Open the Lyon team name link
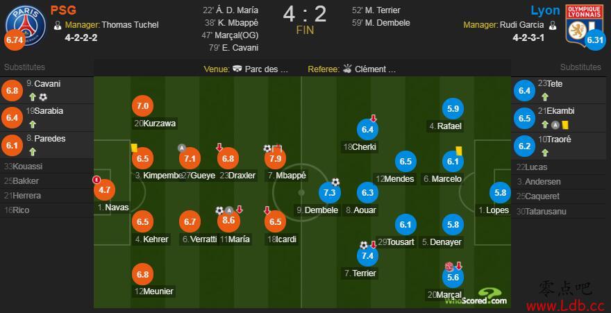The width and height of the screenshot is (611, 313). click(x=545, y=10)
